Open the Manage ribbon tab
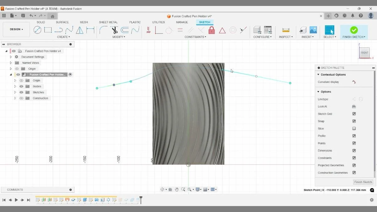 pyautogui.click(x=182, y=22)
